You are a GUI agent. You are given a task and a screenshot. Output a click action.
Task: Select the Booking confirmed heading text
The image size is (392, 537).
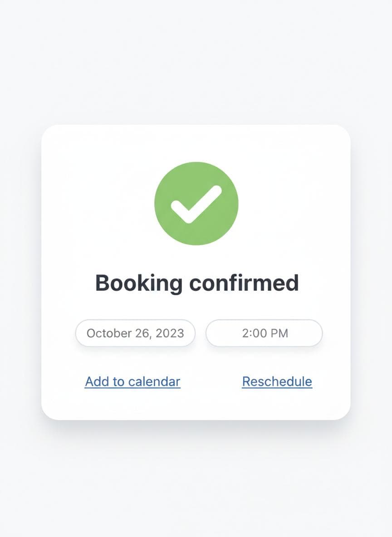coord(196,282)
